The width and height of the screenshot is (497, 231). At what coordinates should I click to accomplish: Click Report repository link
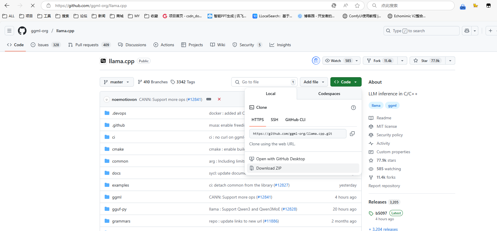click(x=384, y=186)
